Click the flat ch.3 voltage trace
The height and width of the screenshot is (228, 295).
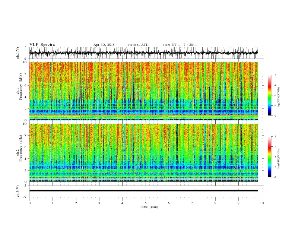point(143,191)
